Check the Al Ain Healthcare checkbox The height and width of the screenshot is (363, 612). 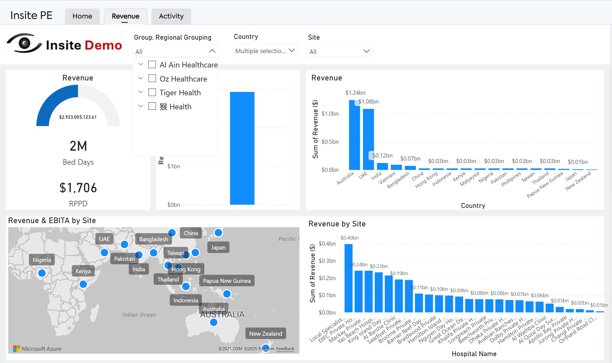pos(152,64)
